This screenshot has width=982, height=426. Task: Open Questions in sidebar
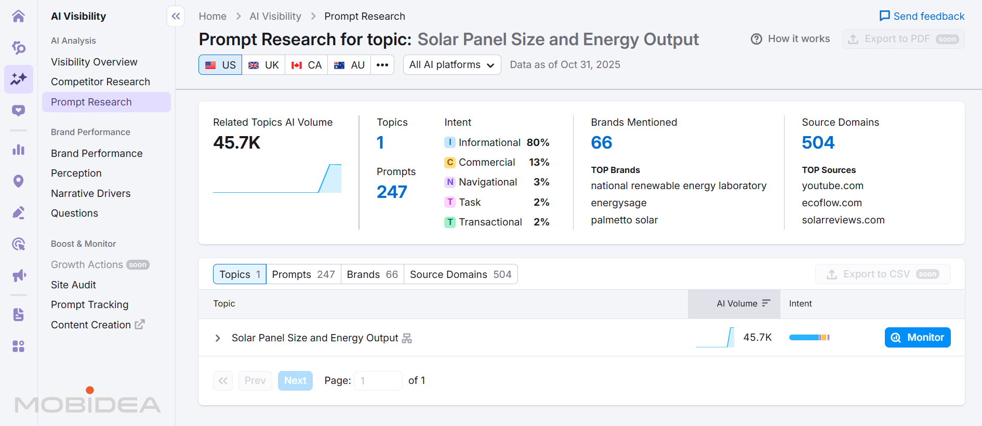[74, 213]
